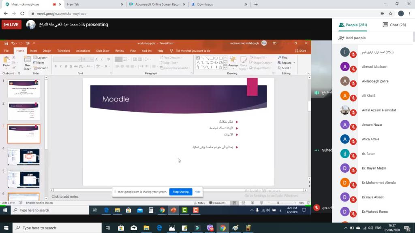
Task: Expand the Layout dropdown in Slides group
Action: coord(42,57)
